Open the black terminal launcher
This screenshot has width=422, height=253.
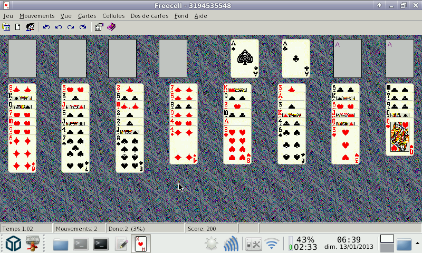click(x=101, y=244)
